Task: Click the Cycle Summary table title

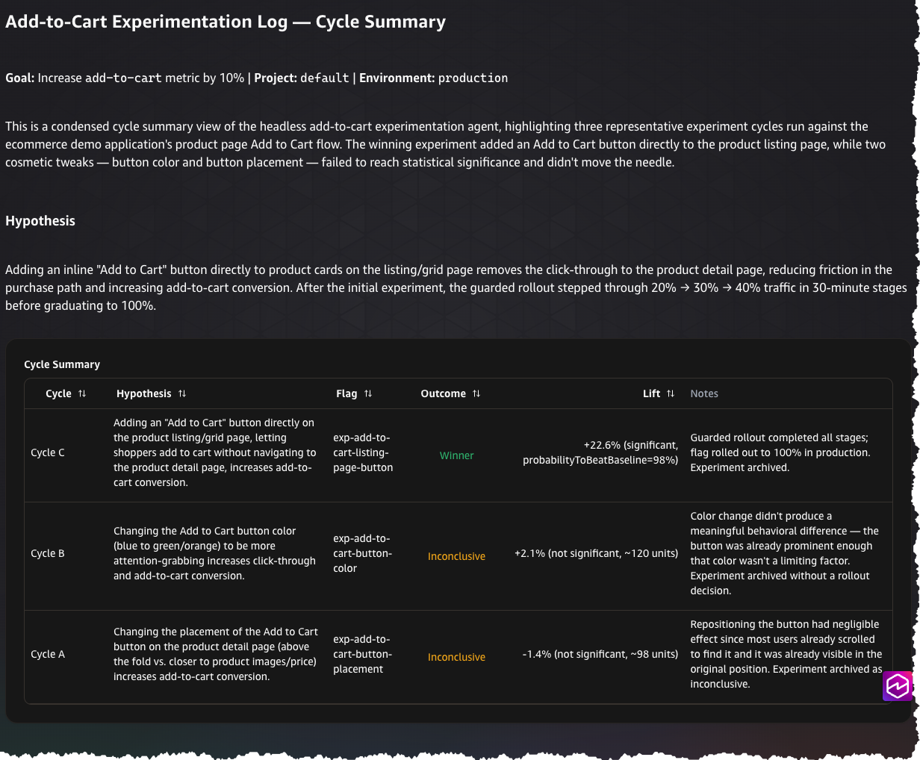Action: pyautogui.click(x=62, y=364)
